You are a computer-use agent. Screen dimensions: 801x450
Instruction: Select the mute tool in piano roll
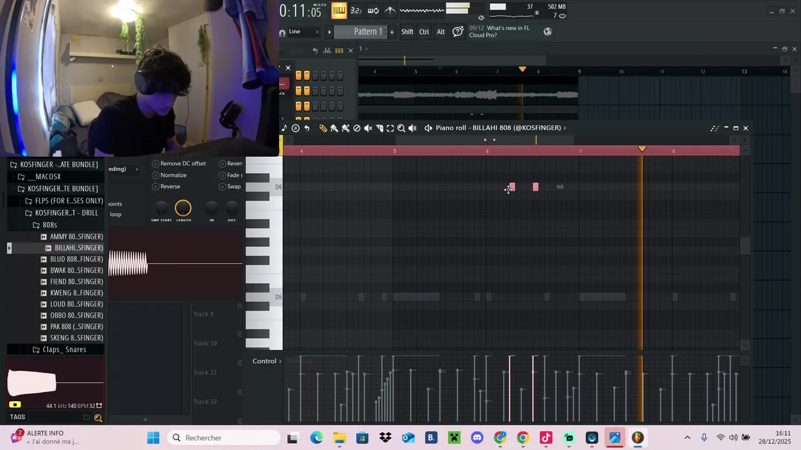pos(368,128)
